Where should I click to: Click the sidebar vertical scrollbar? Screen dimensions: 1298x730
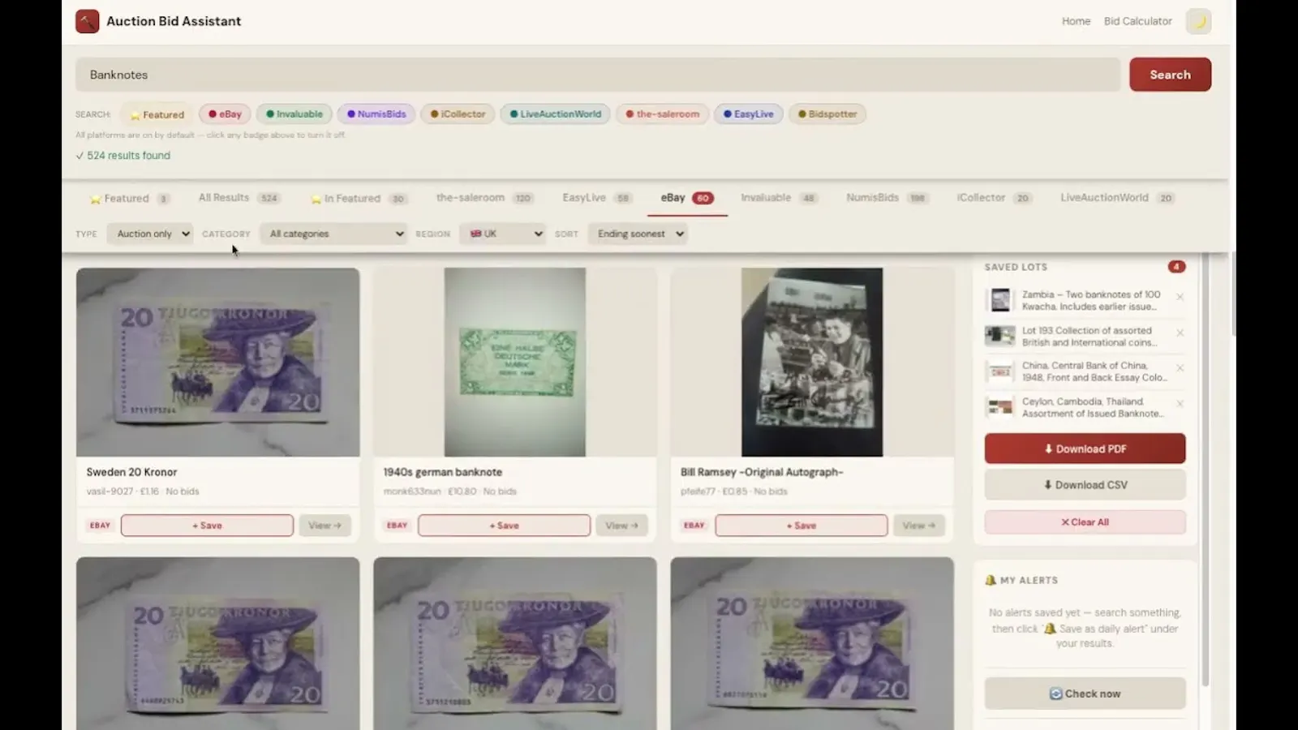[1205, 470]
